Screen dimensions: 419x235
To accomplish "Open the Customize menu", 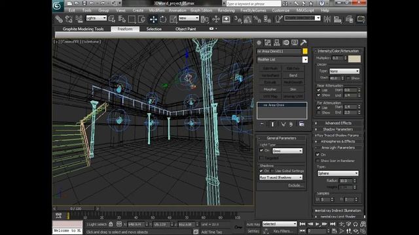I will click(281, 10).
